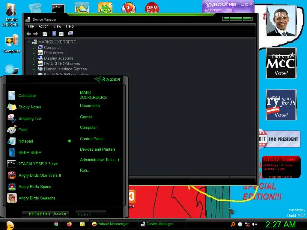Screen dimensions: 307x230
Task: Click the Start orb button
Action: [9, 225]
